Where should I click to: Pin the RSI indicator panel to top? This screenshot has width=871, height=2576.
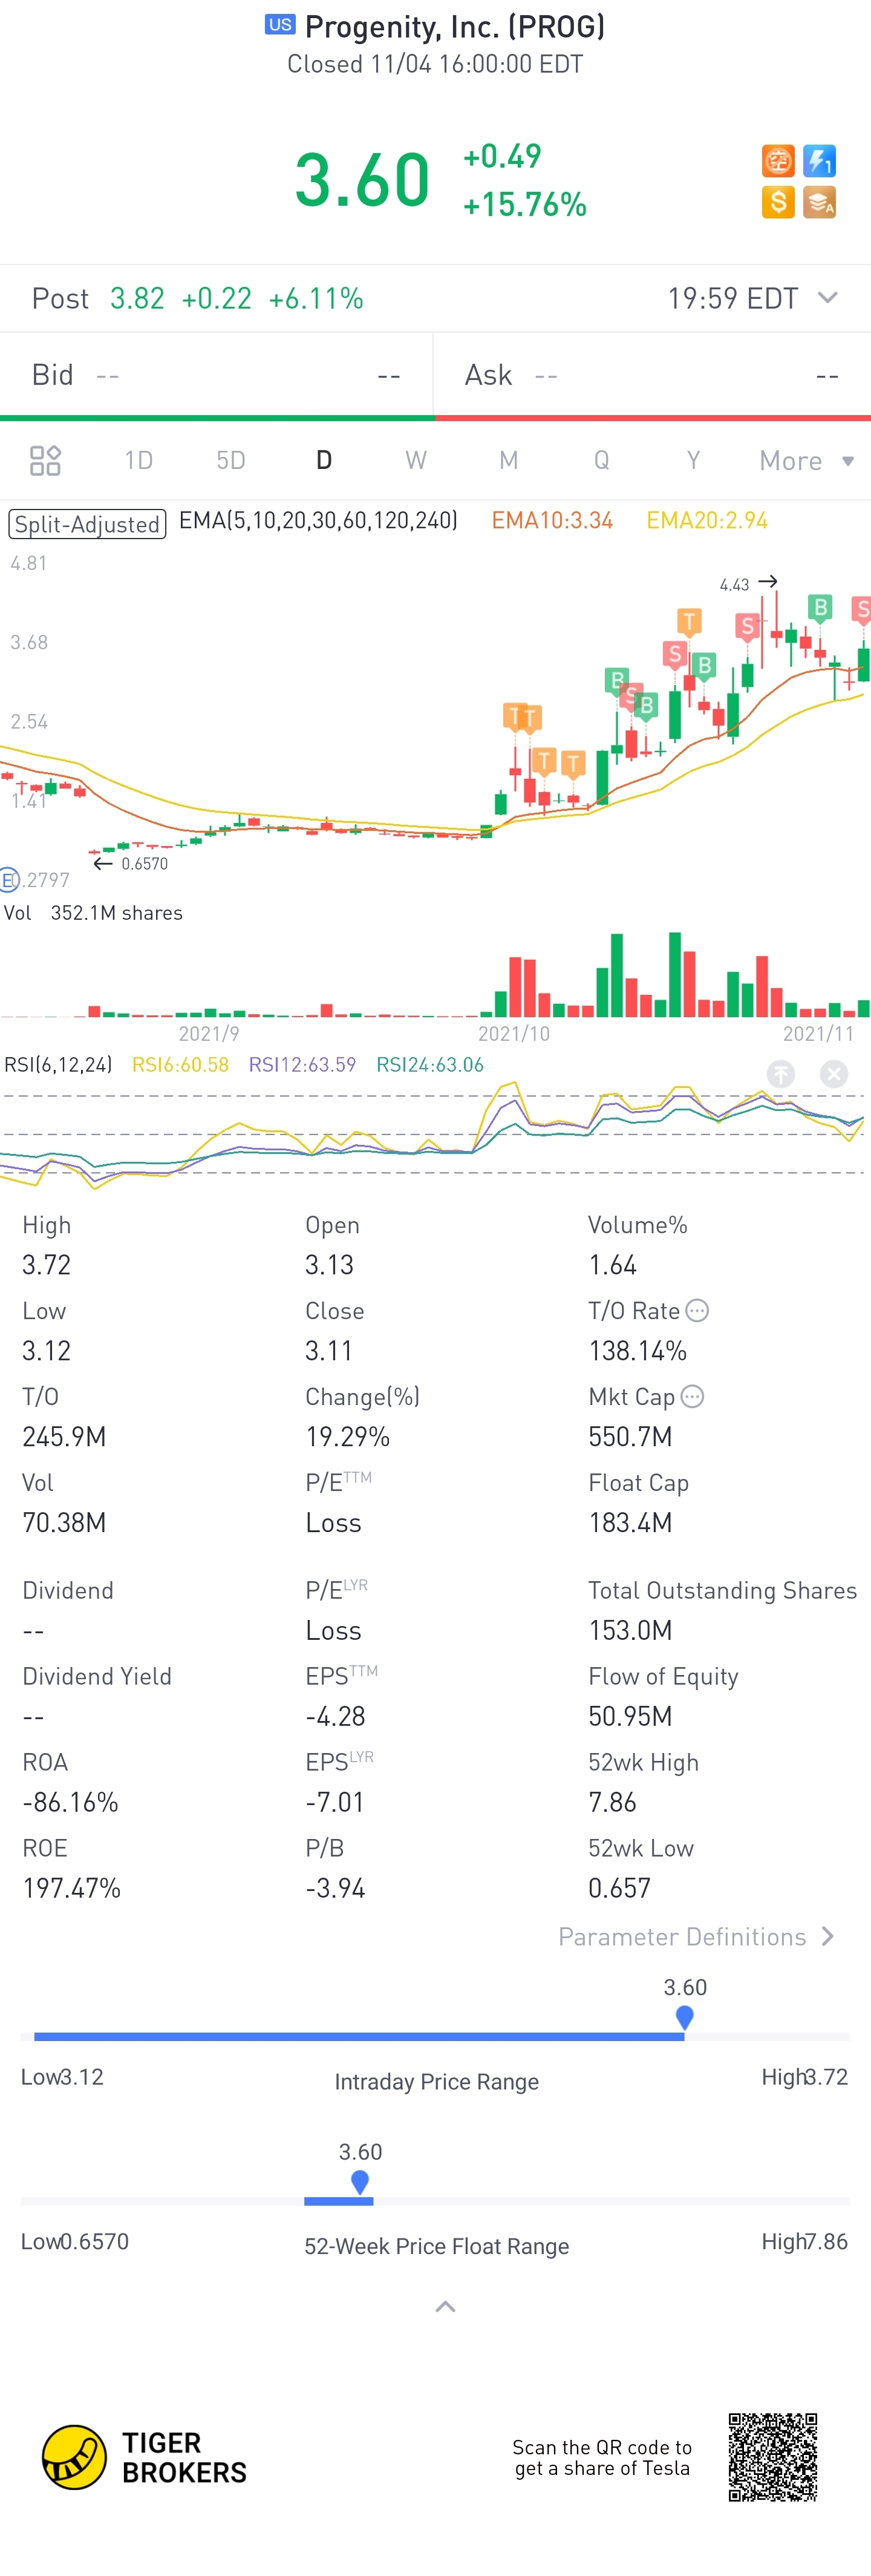point(780,1074)
